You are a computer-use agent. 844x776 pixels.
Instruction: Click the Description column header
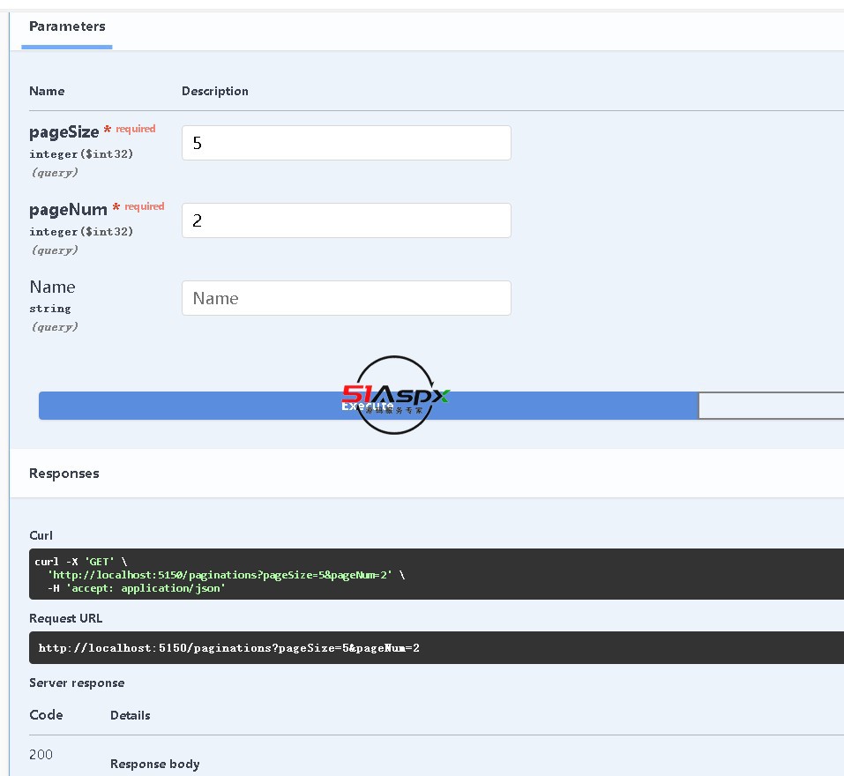[x=215, y=92]
